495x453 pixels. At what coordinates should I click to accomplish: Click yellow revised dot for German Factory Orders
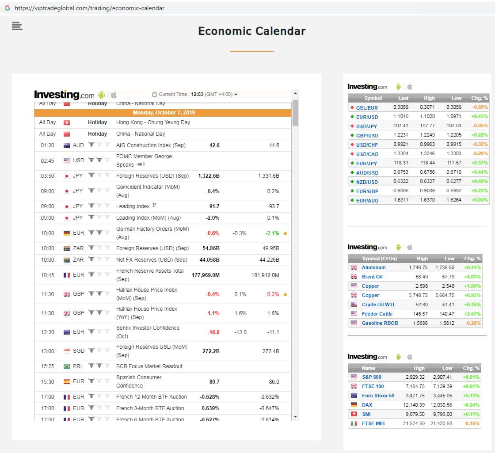pos(286,234)
